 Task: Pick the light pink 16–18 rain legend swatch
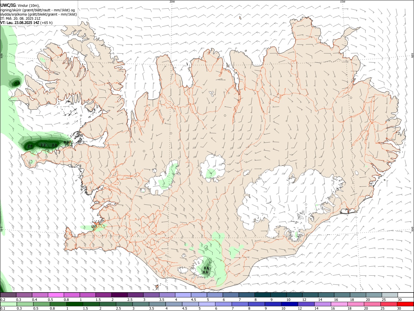(x=339, y=304)
